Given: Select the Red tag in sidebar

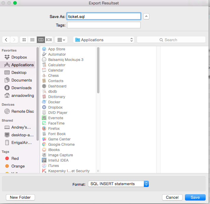Looking at the screenshot, I should 15,159.
